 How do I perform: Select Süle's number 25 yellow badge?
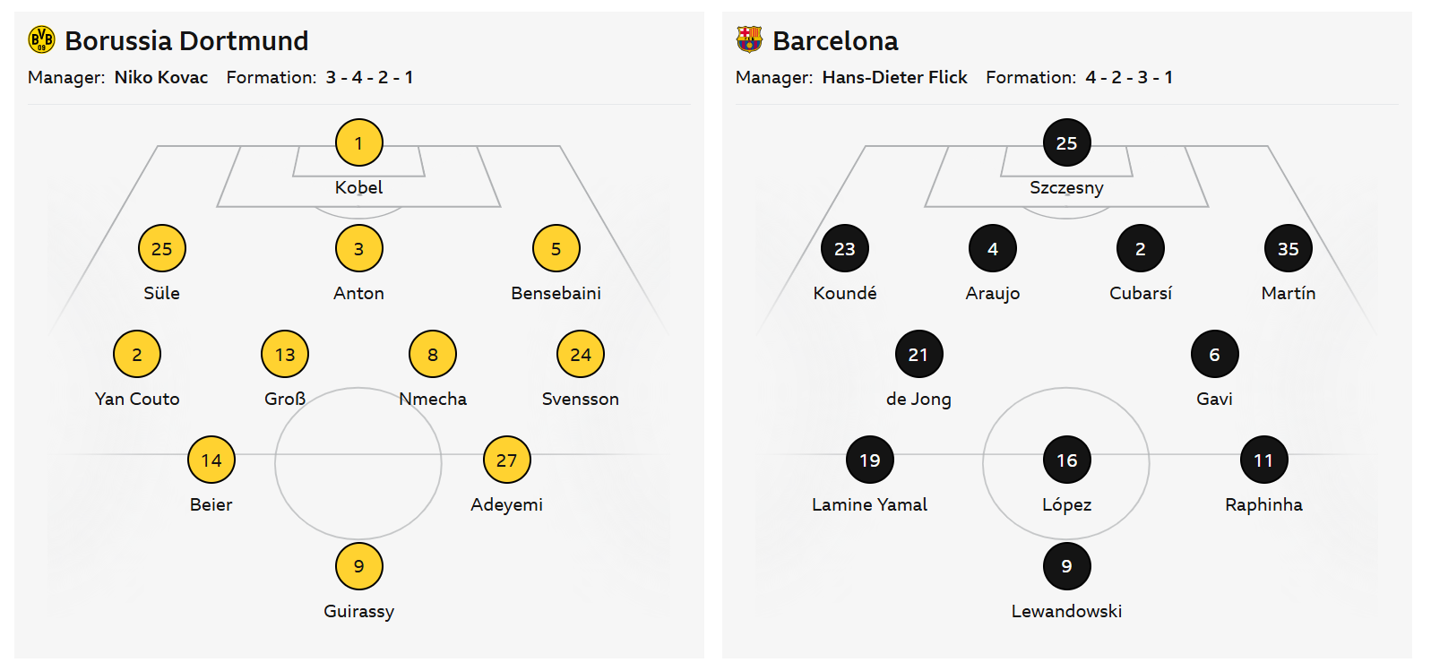pos(161,248)
